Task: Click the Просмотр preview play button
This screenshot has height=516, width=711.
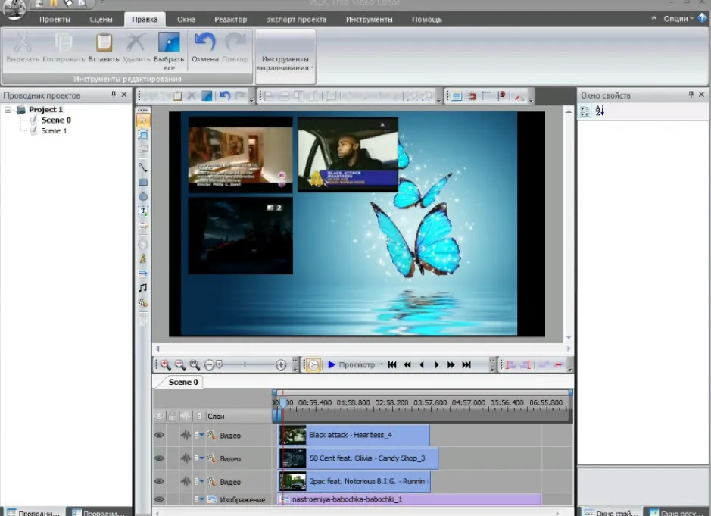Action: pyautogui.click(x=332, y=365)
